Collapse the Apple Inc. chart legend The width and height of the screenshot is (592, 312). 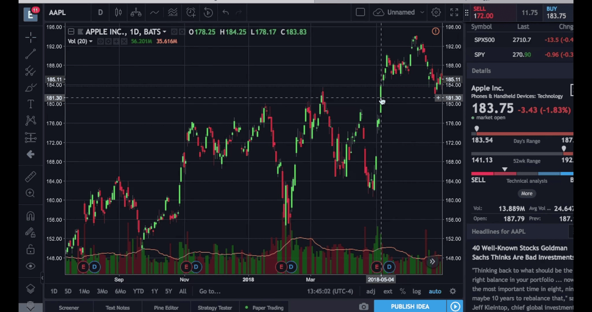(71, 32)
